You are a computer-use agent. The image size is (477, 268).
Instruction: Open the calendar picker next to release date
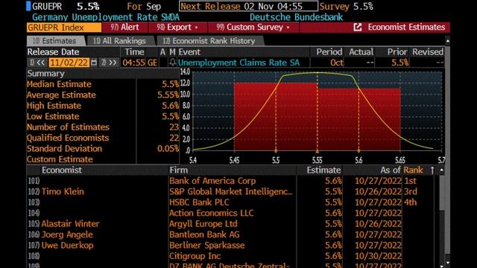(x=94, y=63)
